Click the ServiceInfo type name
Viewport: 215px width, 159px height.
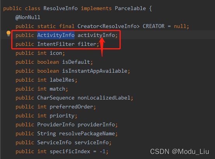pos(54,143)
